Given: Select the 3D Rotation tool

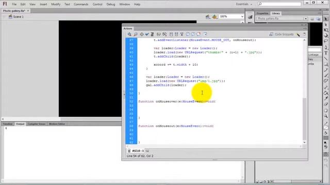Looking at the screenshot, I should click(326, 35).
